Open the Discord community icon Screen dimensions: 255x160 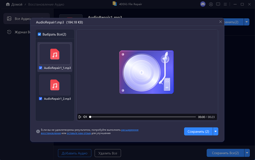(x=203, y=4)
